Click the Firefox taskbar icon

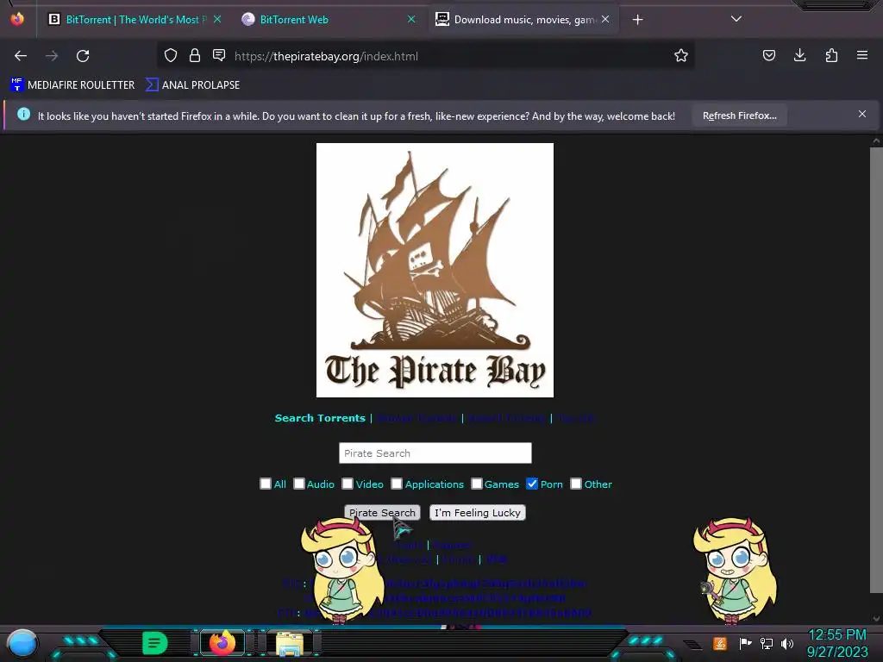(x=222, y=643)
